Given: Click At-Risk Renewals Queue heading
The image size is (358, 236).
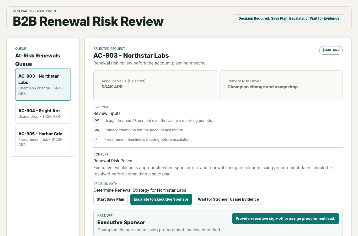Looking at the screenshot, I should pyautogui.click(x=38, y=60).
